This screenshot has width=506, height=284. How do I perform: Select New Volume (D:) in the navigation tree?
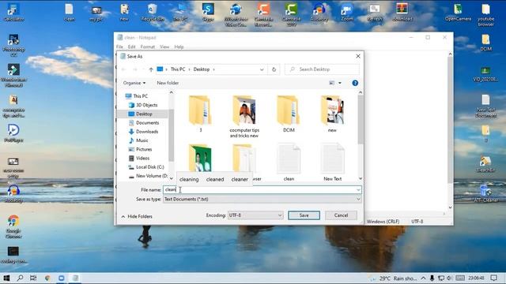click(151, 176)
